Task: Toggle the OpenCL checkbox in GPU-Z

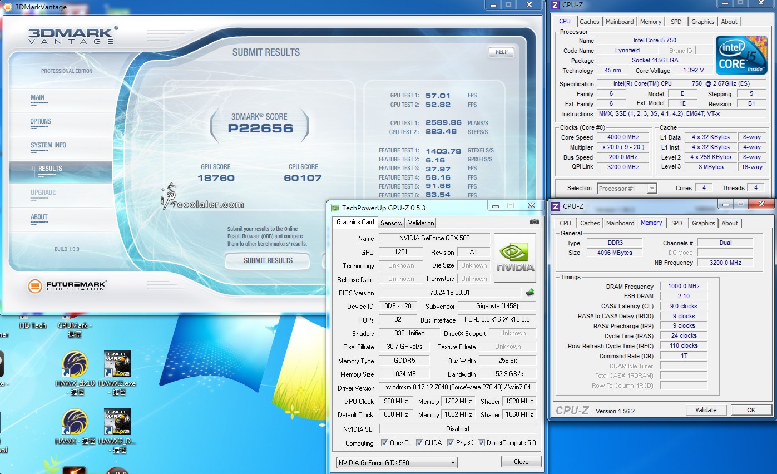Action: 385,443
